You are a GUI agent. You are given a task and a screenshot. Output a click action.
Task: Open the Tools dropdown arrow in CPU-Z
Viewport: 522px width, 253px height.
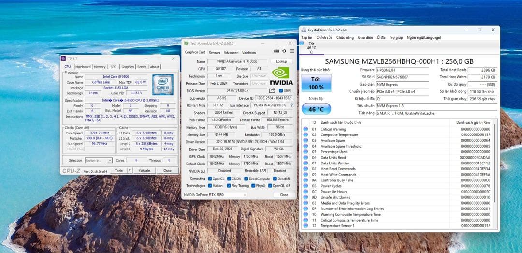point(130,170)
